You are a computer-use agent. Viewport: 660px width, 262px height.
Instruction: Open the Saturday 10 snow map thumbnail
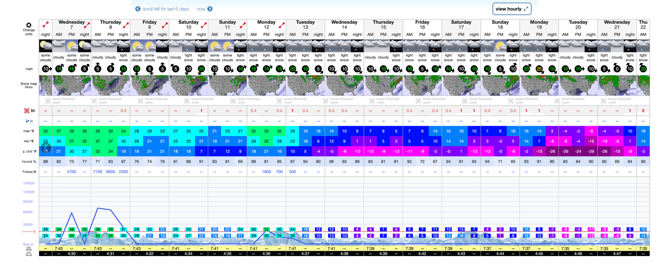[x=188, y=86]
